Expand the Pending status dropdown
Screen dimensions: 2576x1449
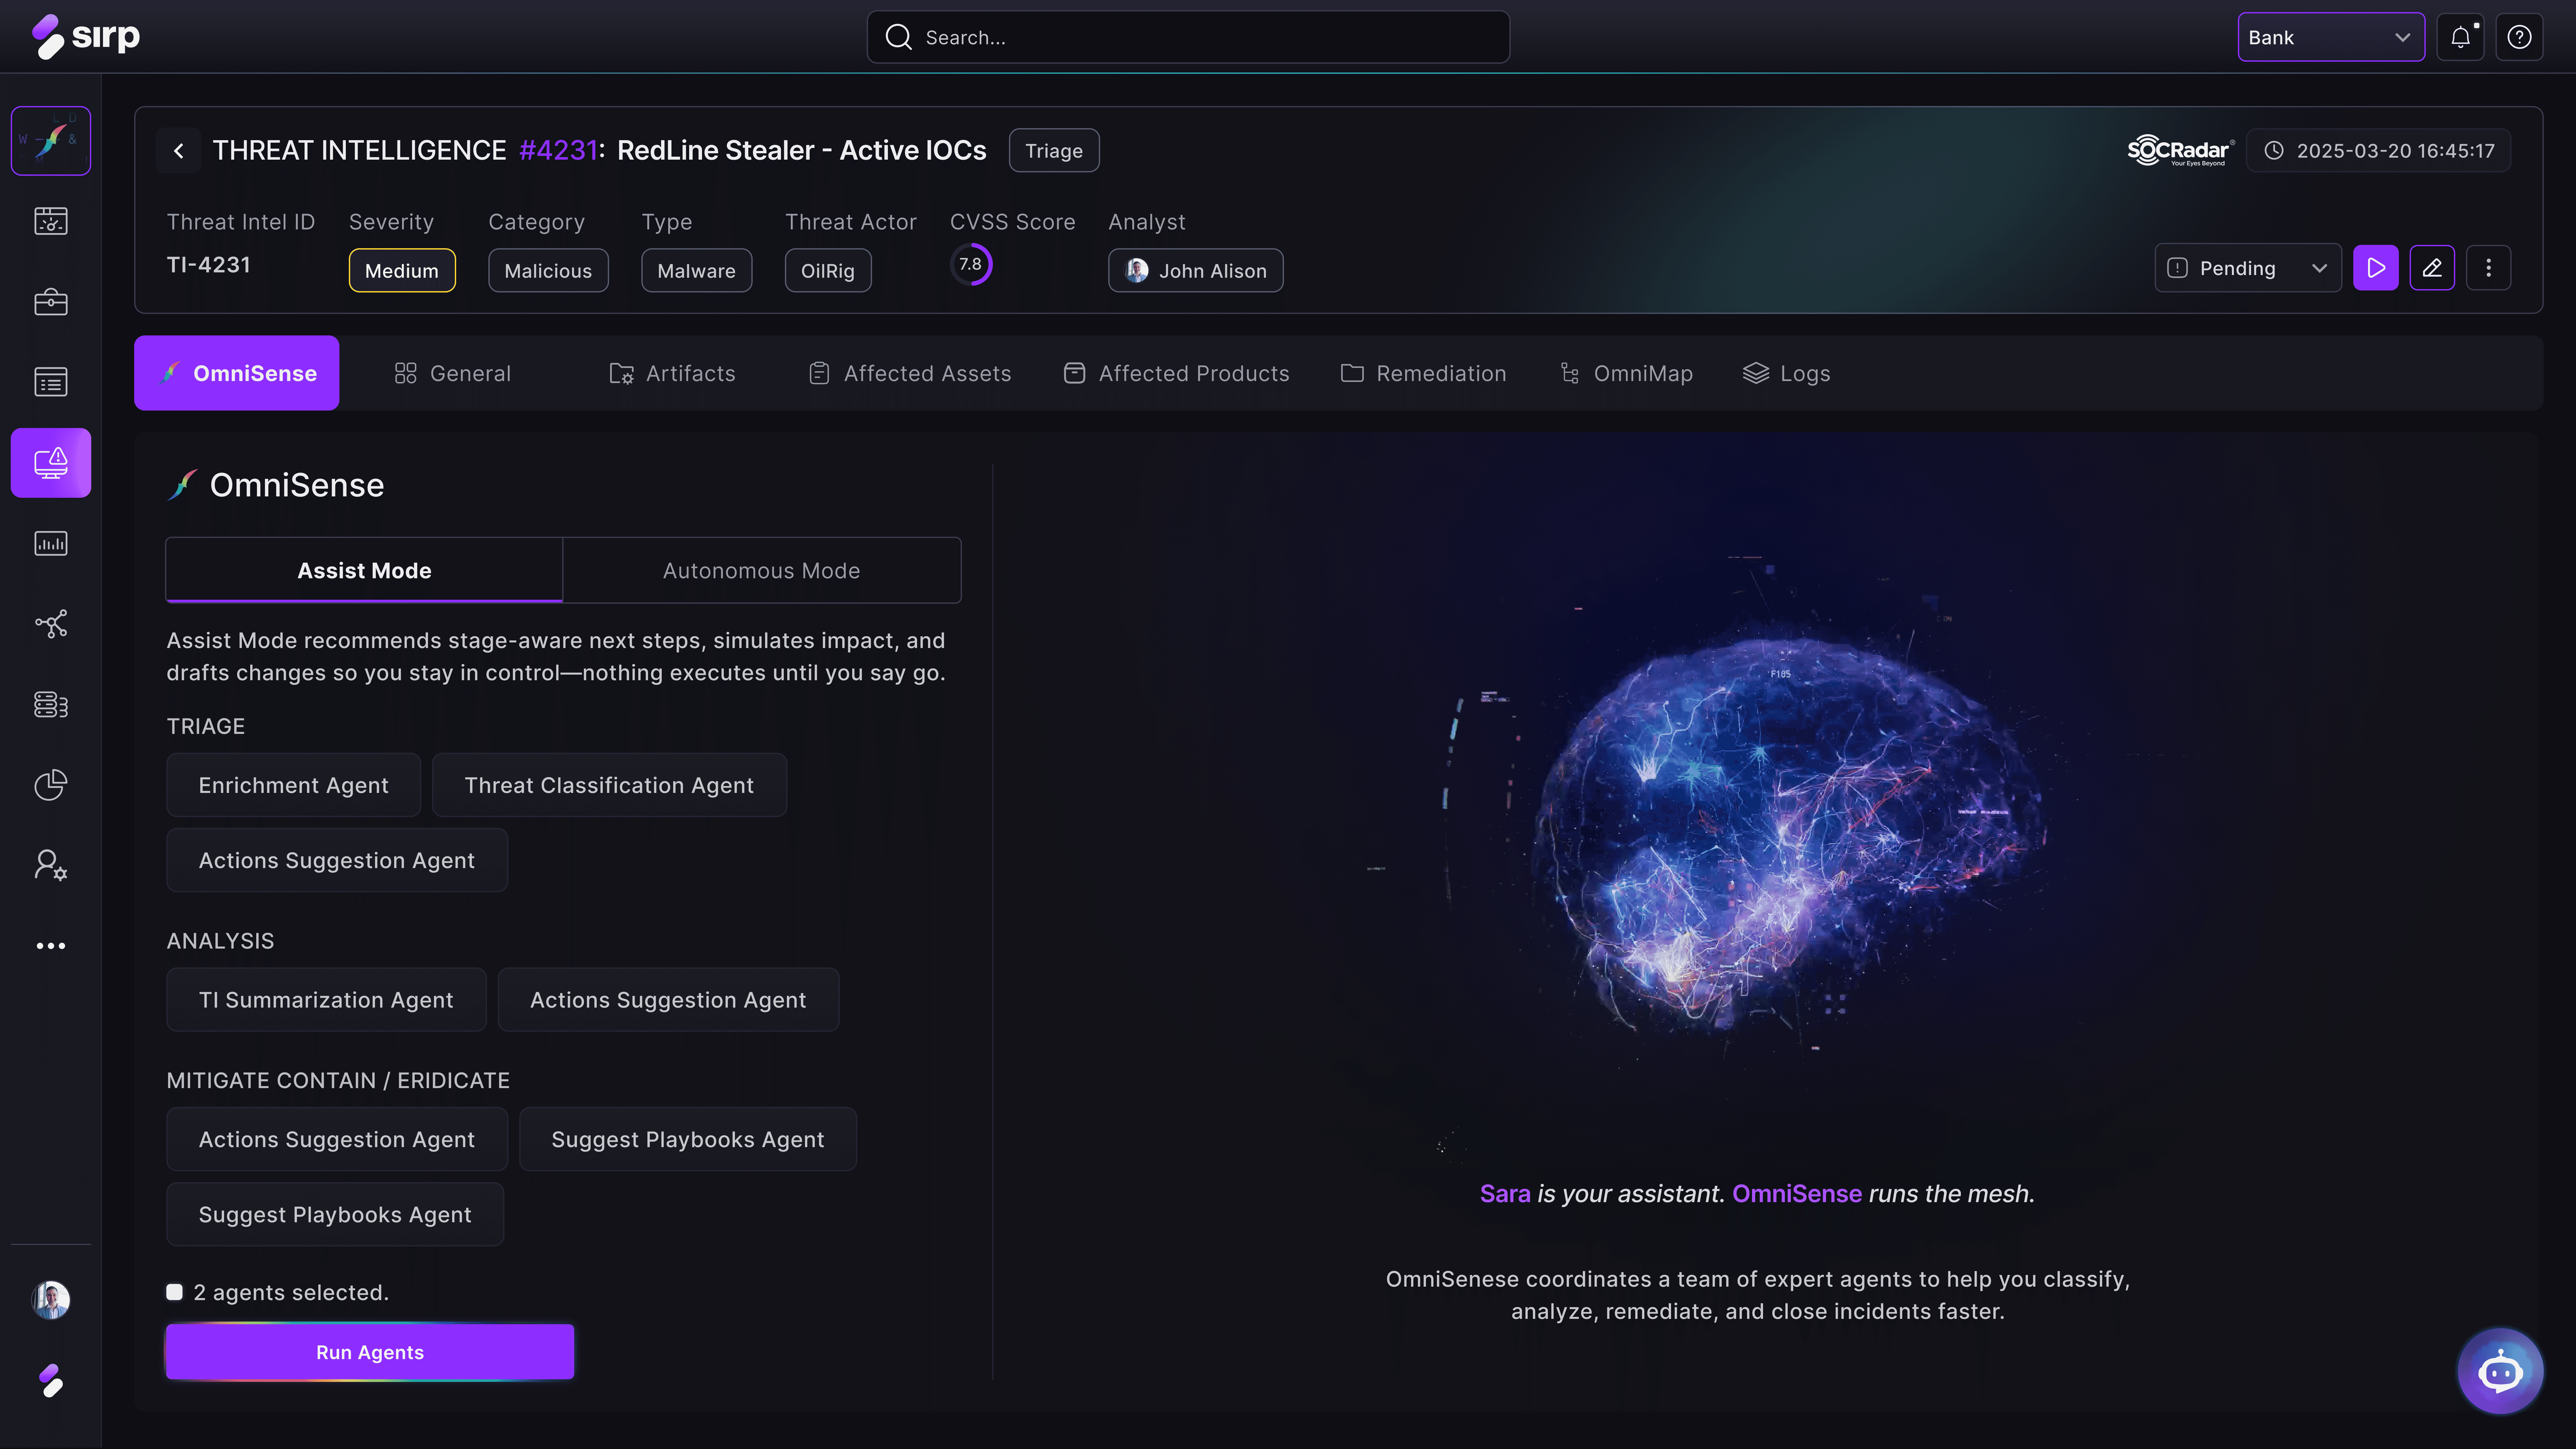tap(2247, 268)
